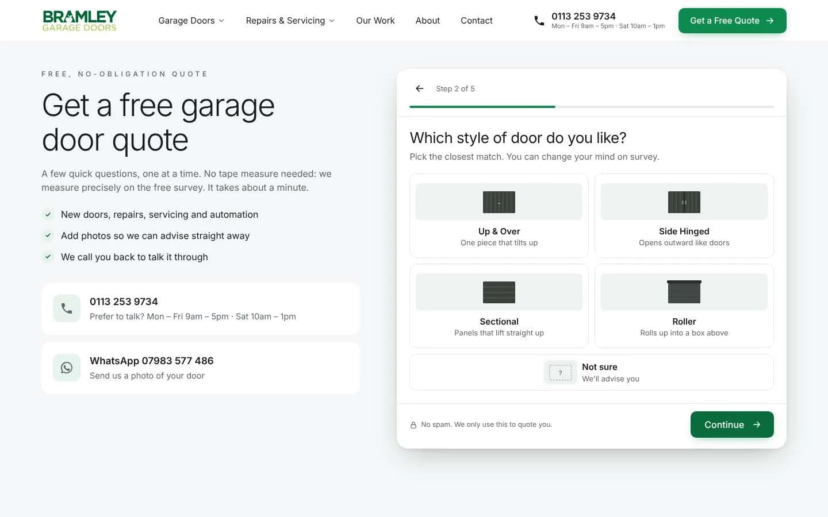Click the checkmark beside We call you back

click(x=48, y=257)
